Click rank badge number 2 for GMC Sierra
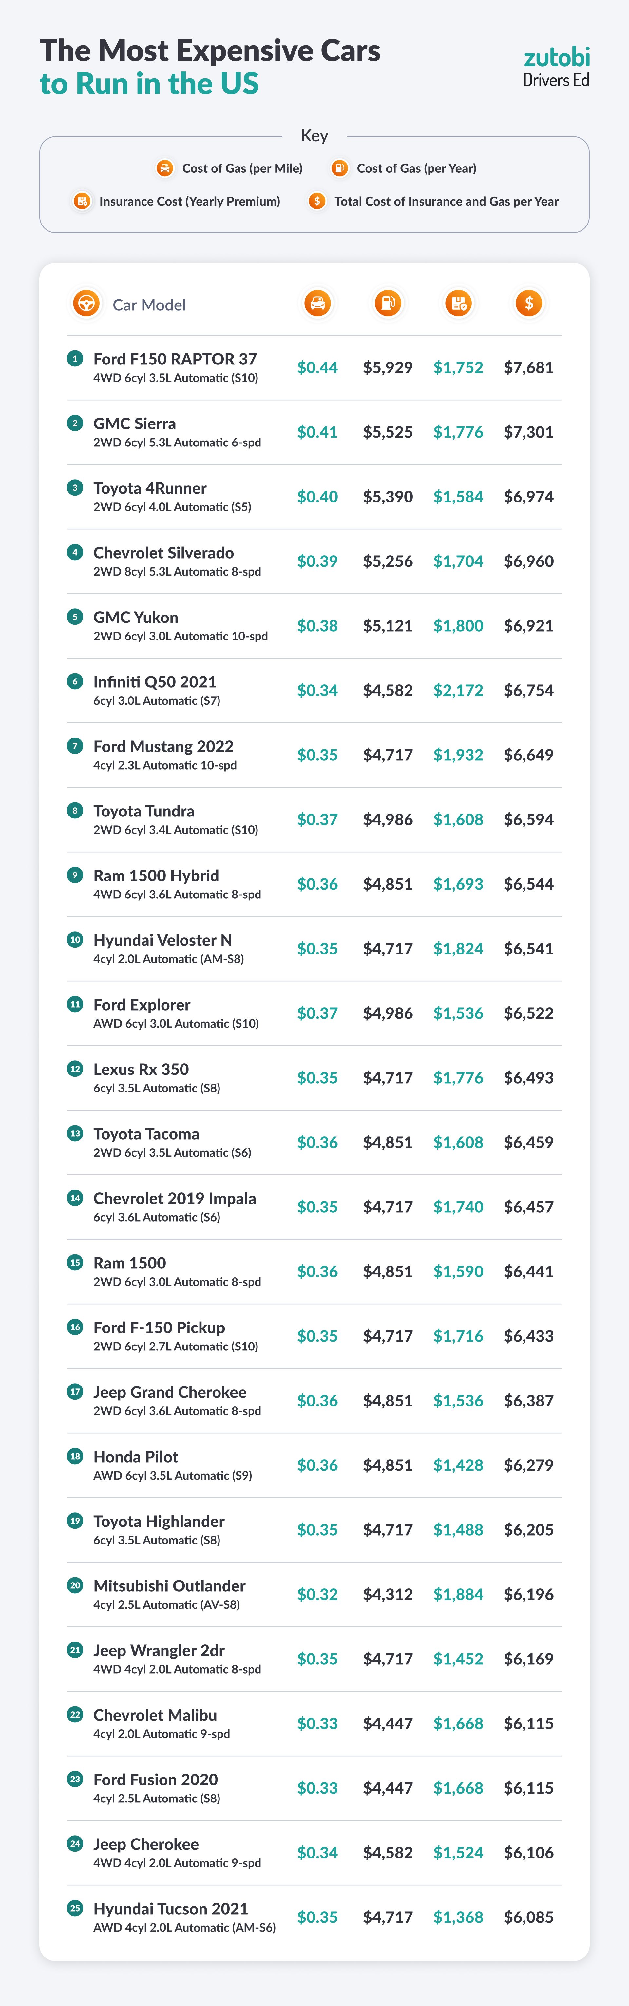 click(x=75, y=423)
